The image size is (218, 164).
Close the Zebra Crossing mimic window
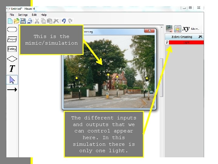150,31
